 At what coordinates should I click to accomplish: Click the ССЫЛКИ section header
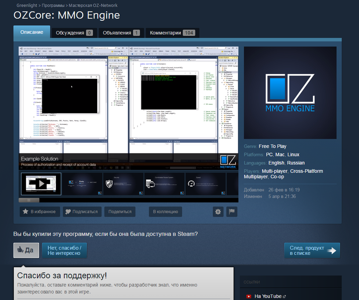tap(252, 282)
